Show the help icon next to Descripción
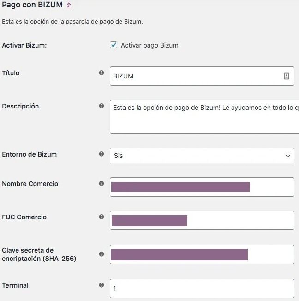 pyautogui.click(x=102, y=106)
